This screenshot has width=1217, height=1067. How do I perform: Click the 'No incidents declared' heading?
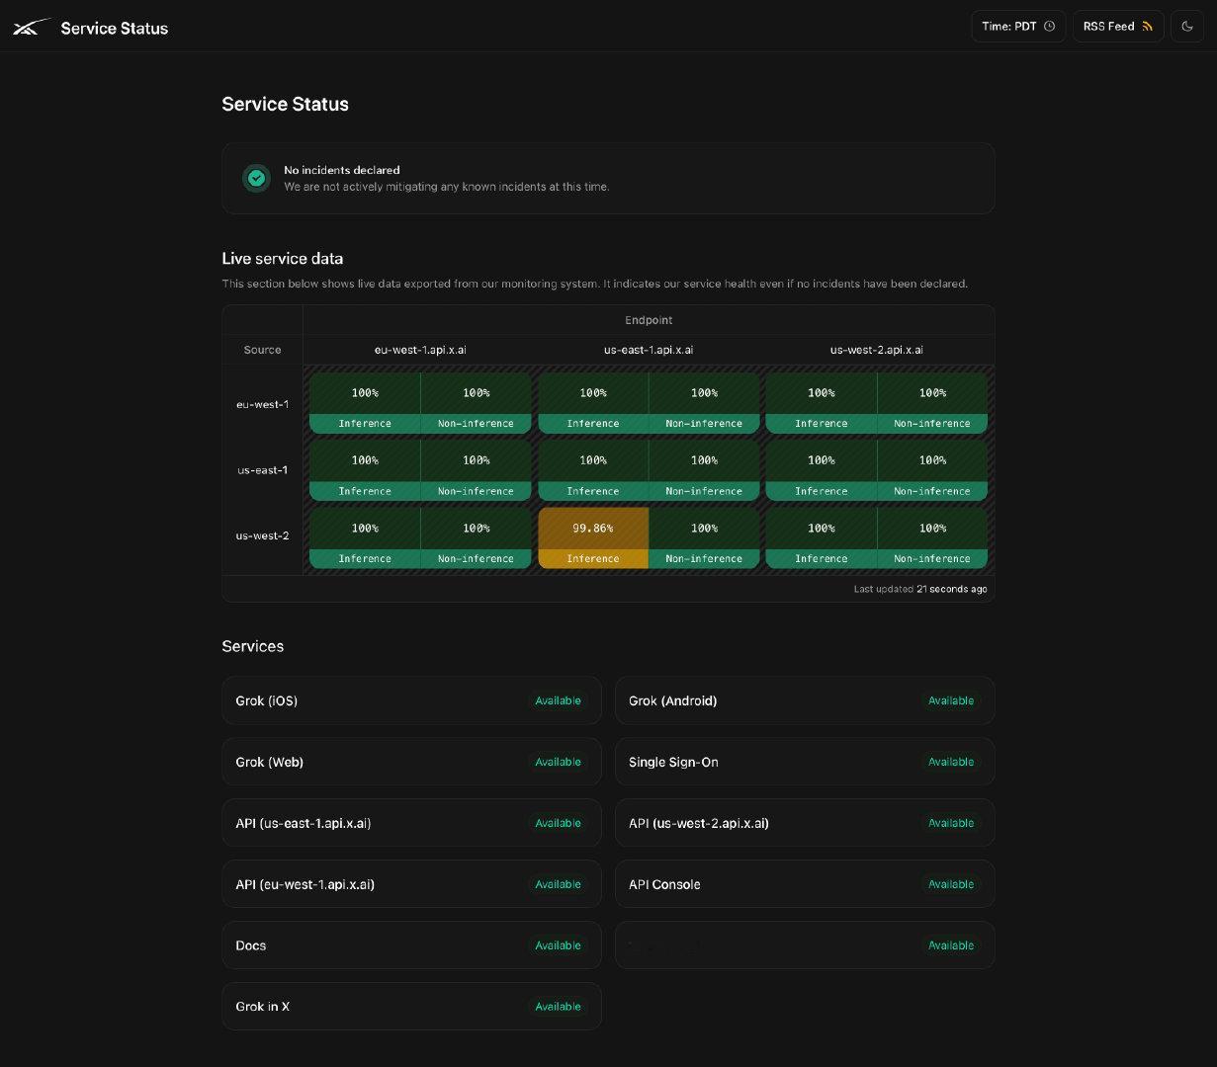coord(342,170)
